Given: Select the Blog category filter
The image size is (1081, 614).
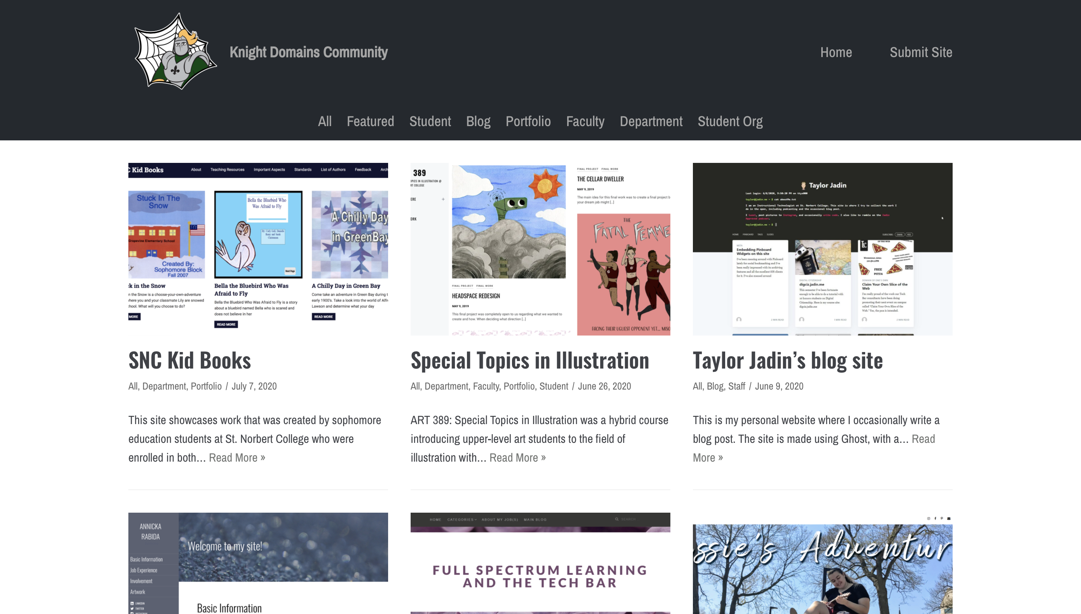Looking at the screenshot, I should pos(478,122).
